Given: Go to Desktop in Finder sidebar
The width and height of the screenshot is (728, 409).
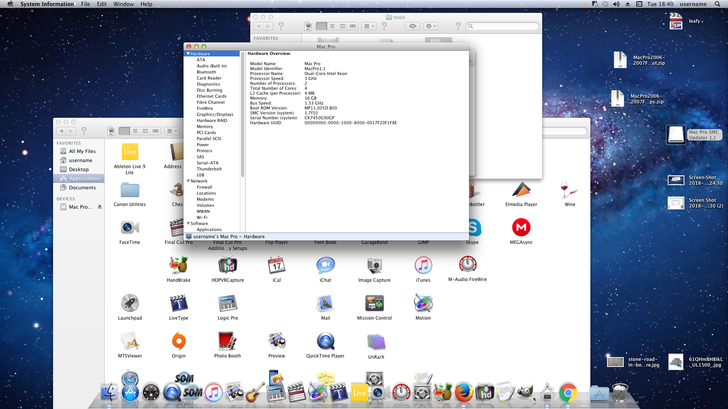Looking at the screenshot, I should pyautogui.click(x=78, y=169).
